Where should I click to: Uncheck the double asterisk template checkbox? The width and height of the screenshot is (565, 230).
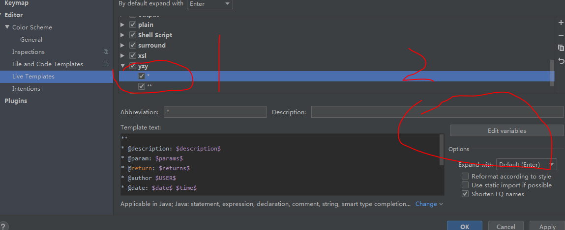(x=142, y=87)
